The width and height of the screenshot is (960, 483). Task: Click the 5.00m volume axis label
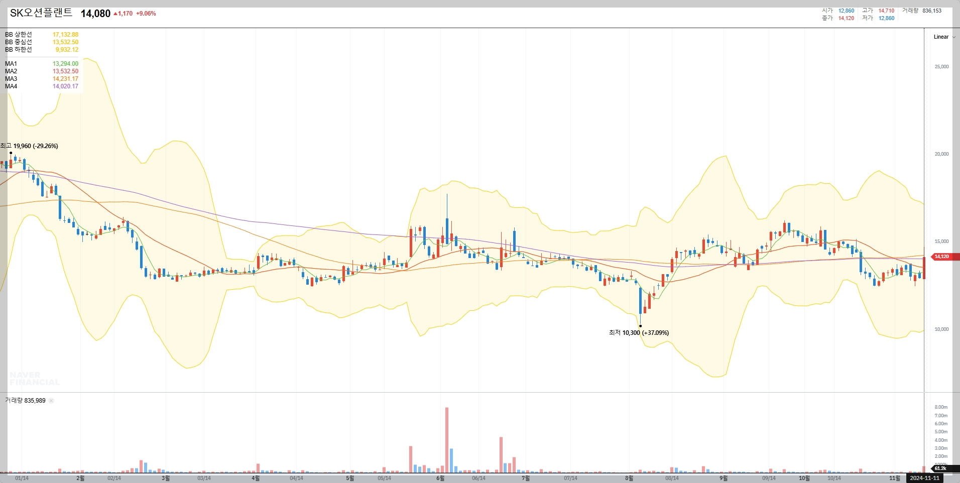click(941, 432)
